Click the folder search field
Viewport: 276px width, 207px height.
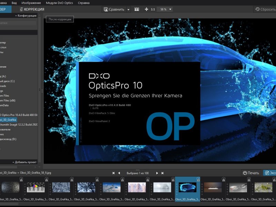[x=18, y=23]
